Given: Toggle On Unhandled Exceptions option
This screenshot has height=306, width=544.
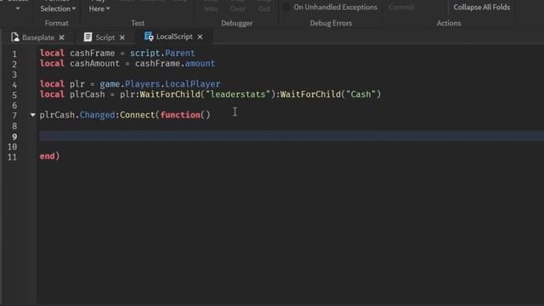Looking at the screenshot, I should [x=331, y=8].
